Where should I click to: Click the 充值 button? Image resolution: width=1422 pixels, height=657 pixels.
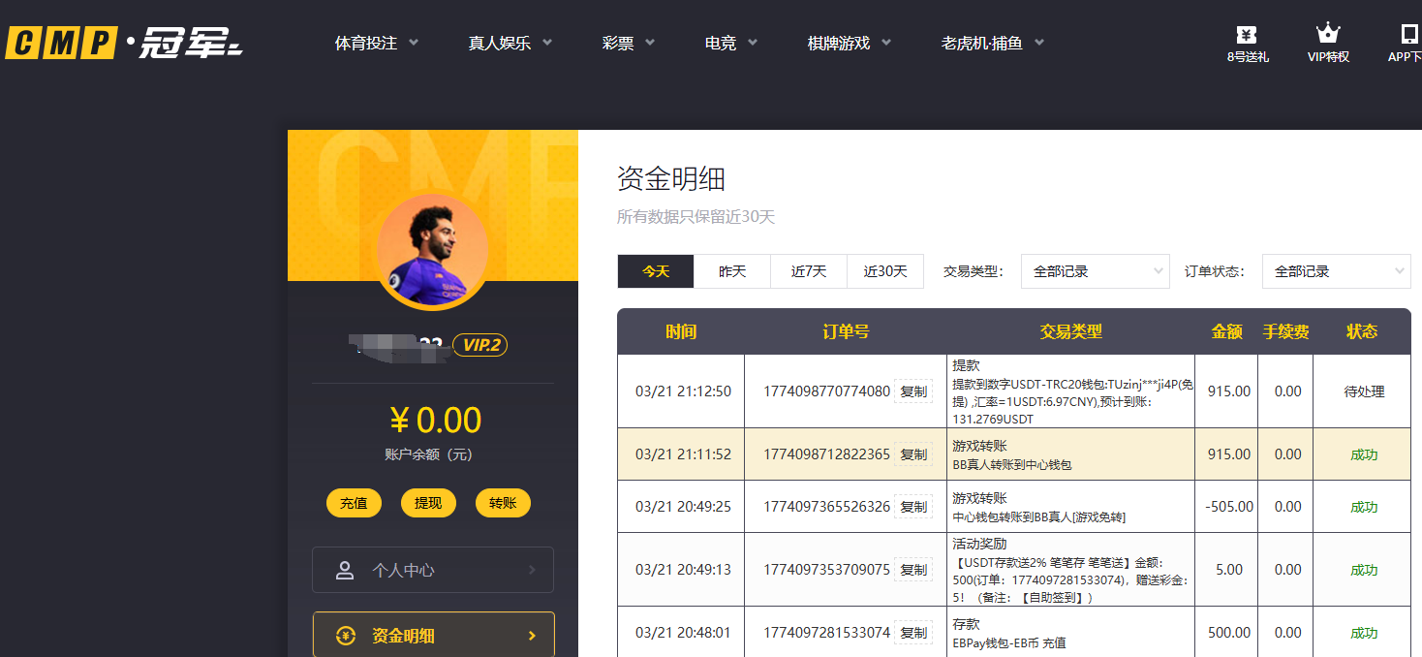354,503
